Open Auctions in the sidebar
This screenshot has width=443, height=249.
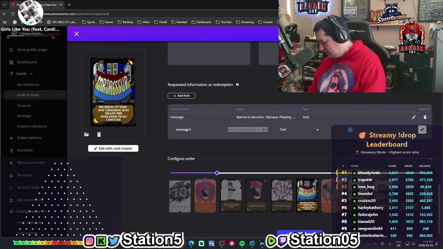pyautogui.click(x=25, y=150)
